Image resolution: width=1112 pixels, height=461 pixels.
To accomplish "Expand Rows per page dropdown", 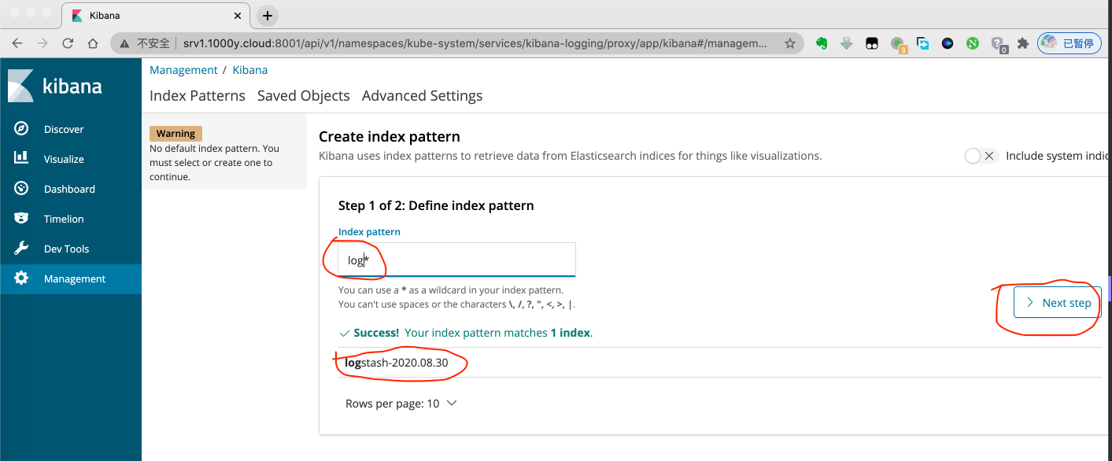I will 401,404.
